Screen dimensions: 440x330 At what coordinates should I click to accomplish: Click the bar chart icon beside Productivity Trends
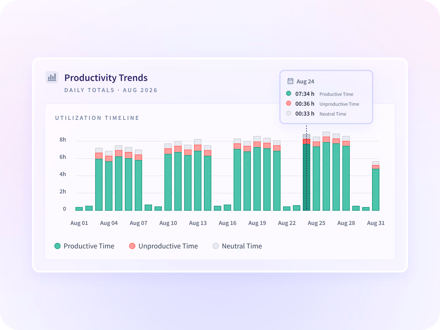(x=52, y=77)
